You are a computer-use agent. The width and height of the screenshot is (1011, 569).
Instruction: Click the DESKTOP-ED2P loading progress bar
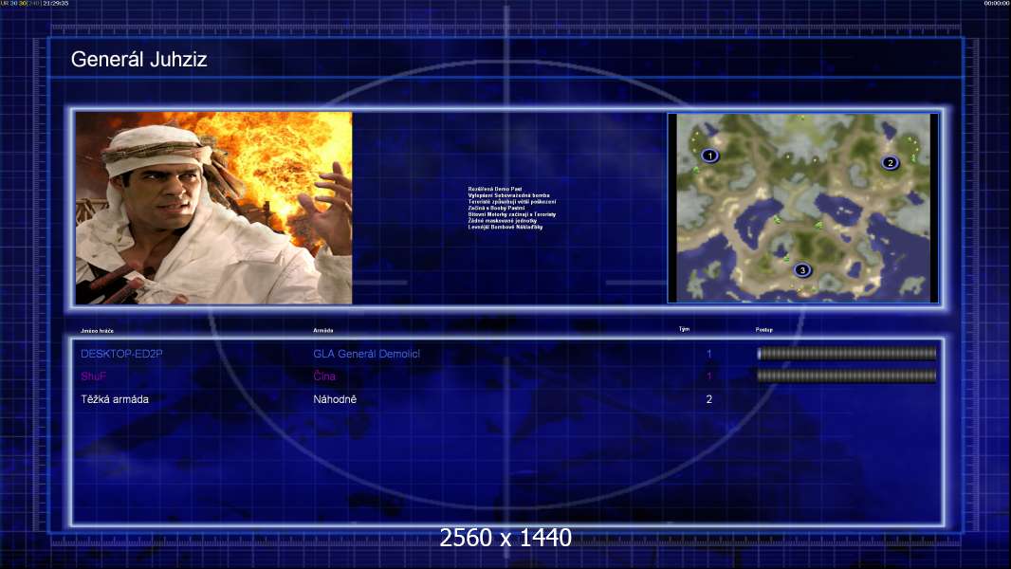tap(847, 353)
